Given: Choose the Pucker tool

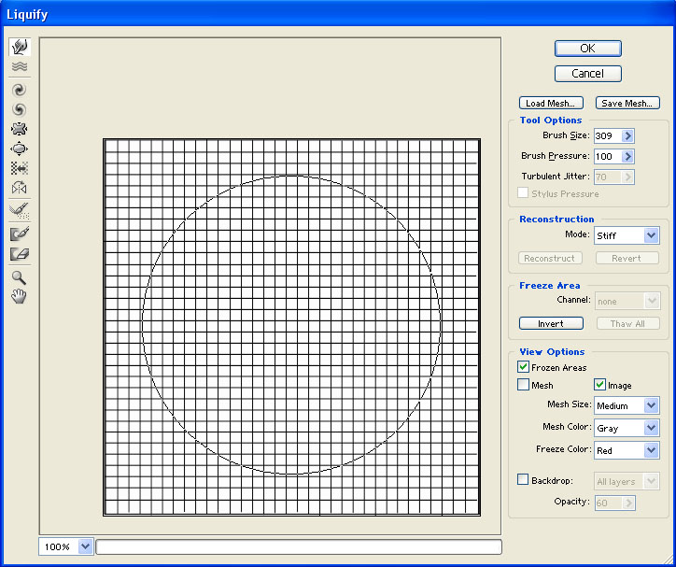Looking at the screenshot, I should [19, 129].
